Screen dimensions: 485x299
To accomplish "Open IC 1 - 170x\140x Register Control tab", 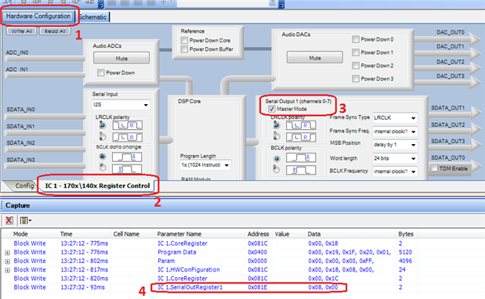I will 97,186.
